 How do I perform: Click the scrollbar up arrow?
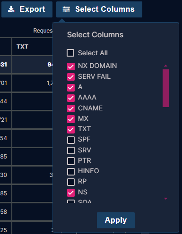pyautogui.click(x=165, y=66)
